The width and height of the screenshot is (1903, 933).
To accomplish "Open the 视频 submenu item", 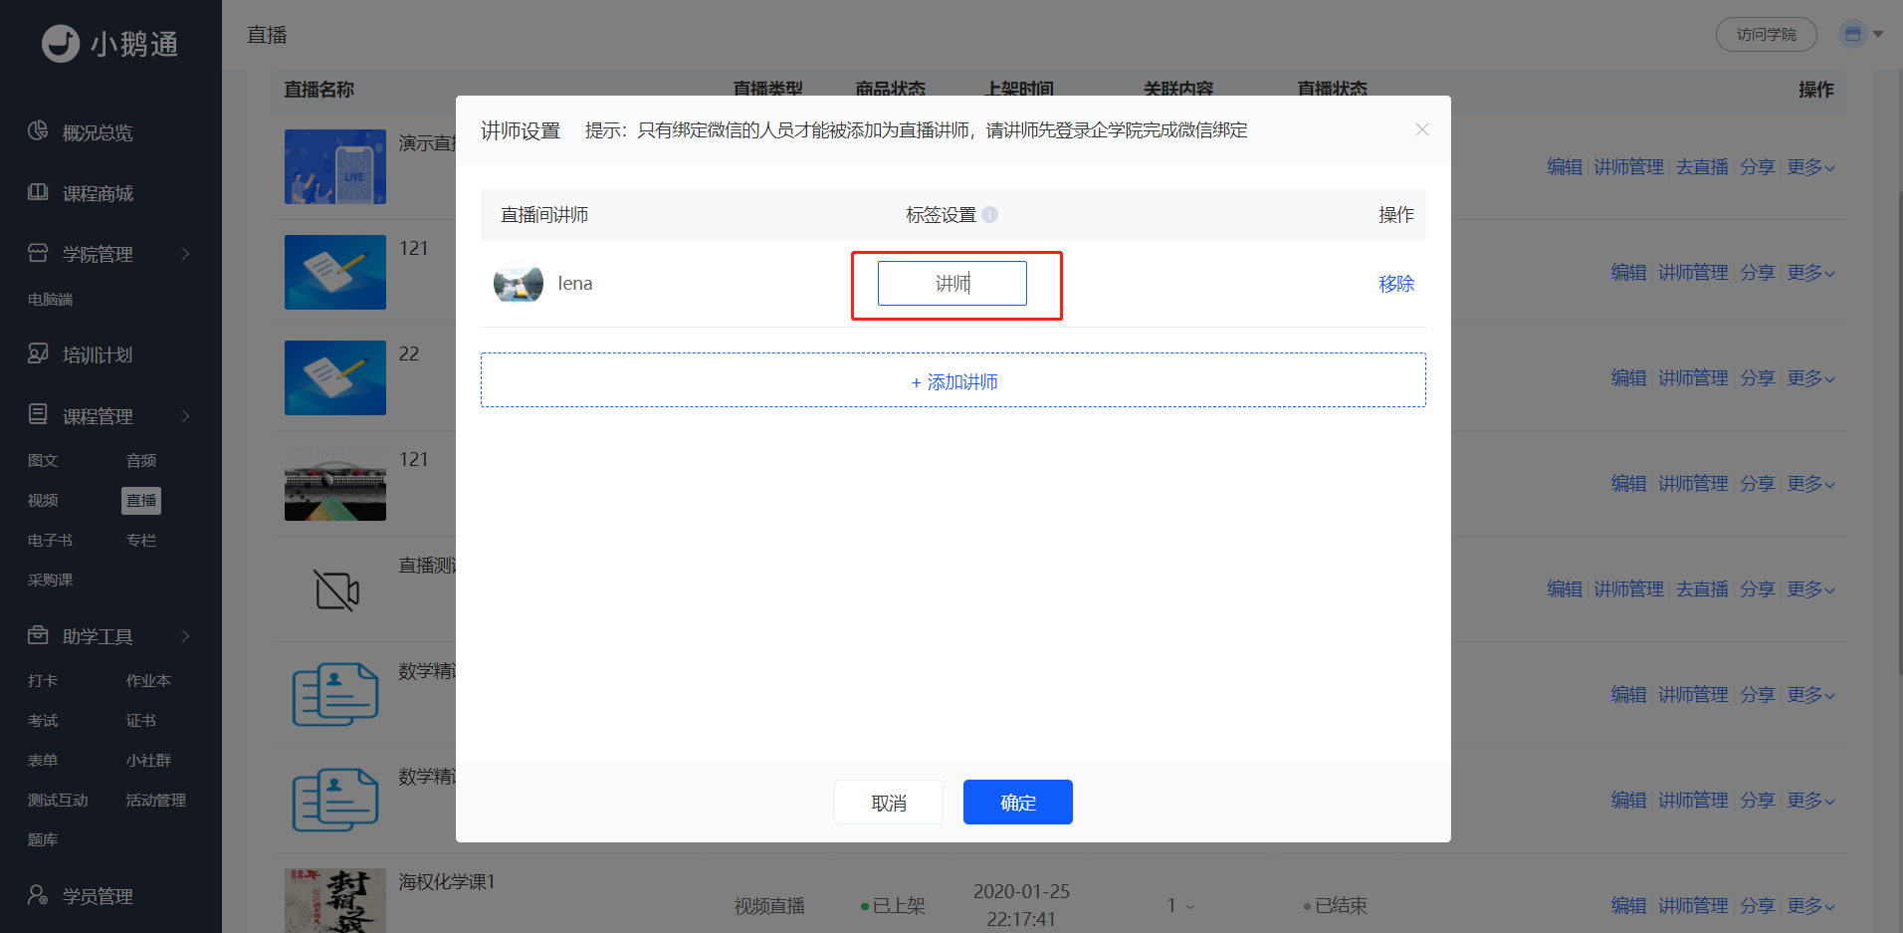I will pyautogui.click(x=43, y=500).
